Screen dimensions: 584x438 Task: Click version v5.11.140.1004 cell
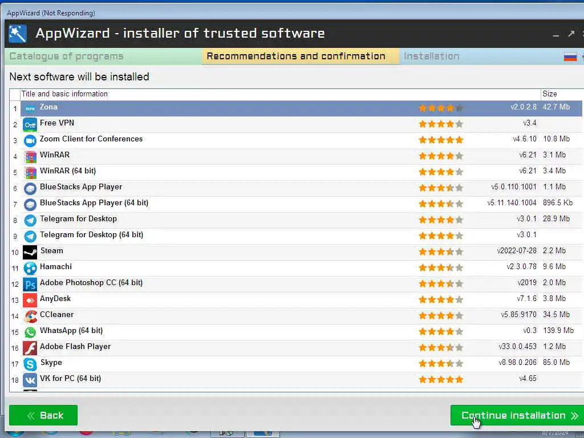point(512,203)
